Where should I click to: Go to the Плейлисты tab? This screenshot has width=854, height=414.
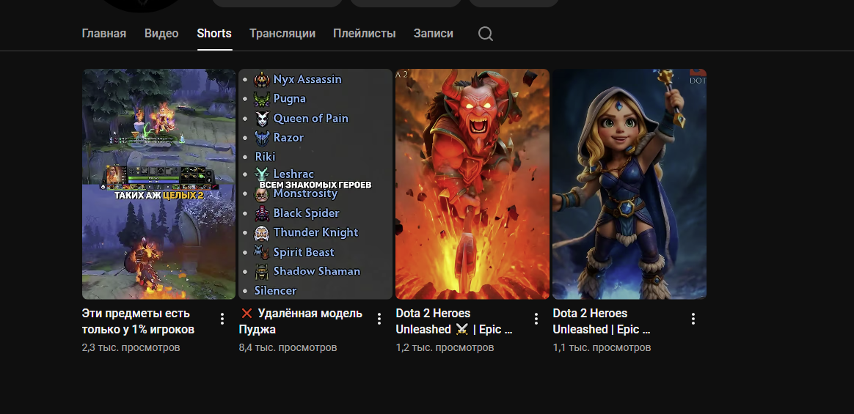pos(365,33)
